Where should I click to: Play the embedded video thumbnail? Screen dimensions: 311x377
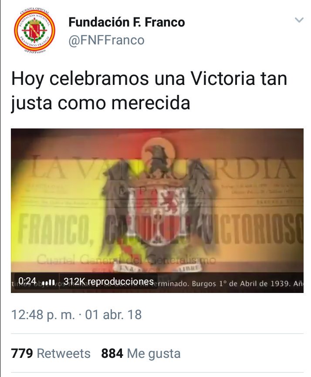point(157,211)
